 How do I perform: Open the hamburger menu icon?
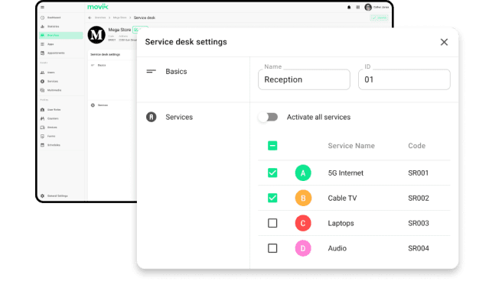43,7
